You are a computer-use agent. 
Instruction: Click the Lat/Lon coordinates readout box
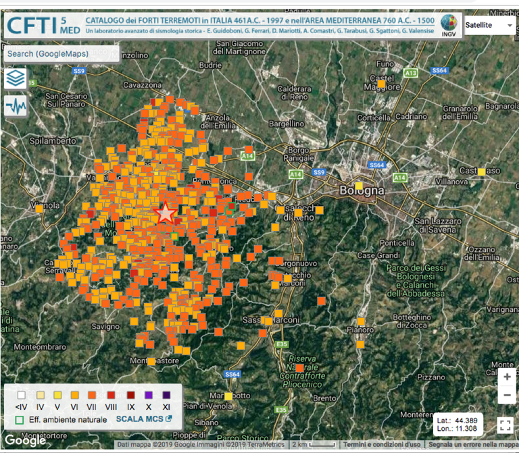coord(457,425)
